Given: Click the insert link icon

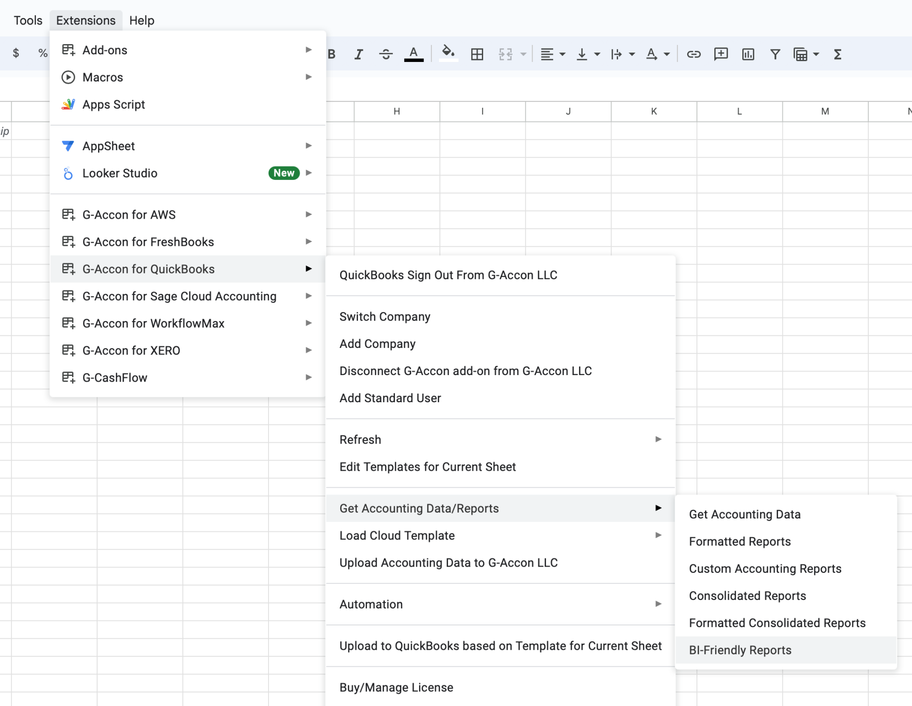Looking at the screenshot, I should [694, 54].
